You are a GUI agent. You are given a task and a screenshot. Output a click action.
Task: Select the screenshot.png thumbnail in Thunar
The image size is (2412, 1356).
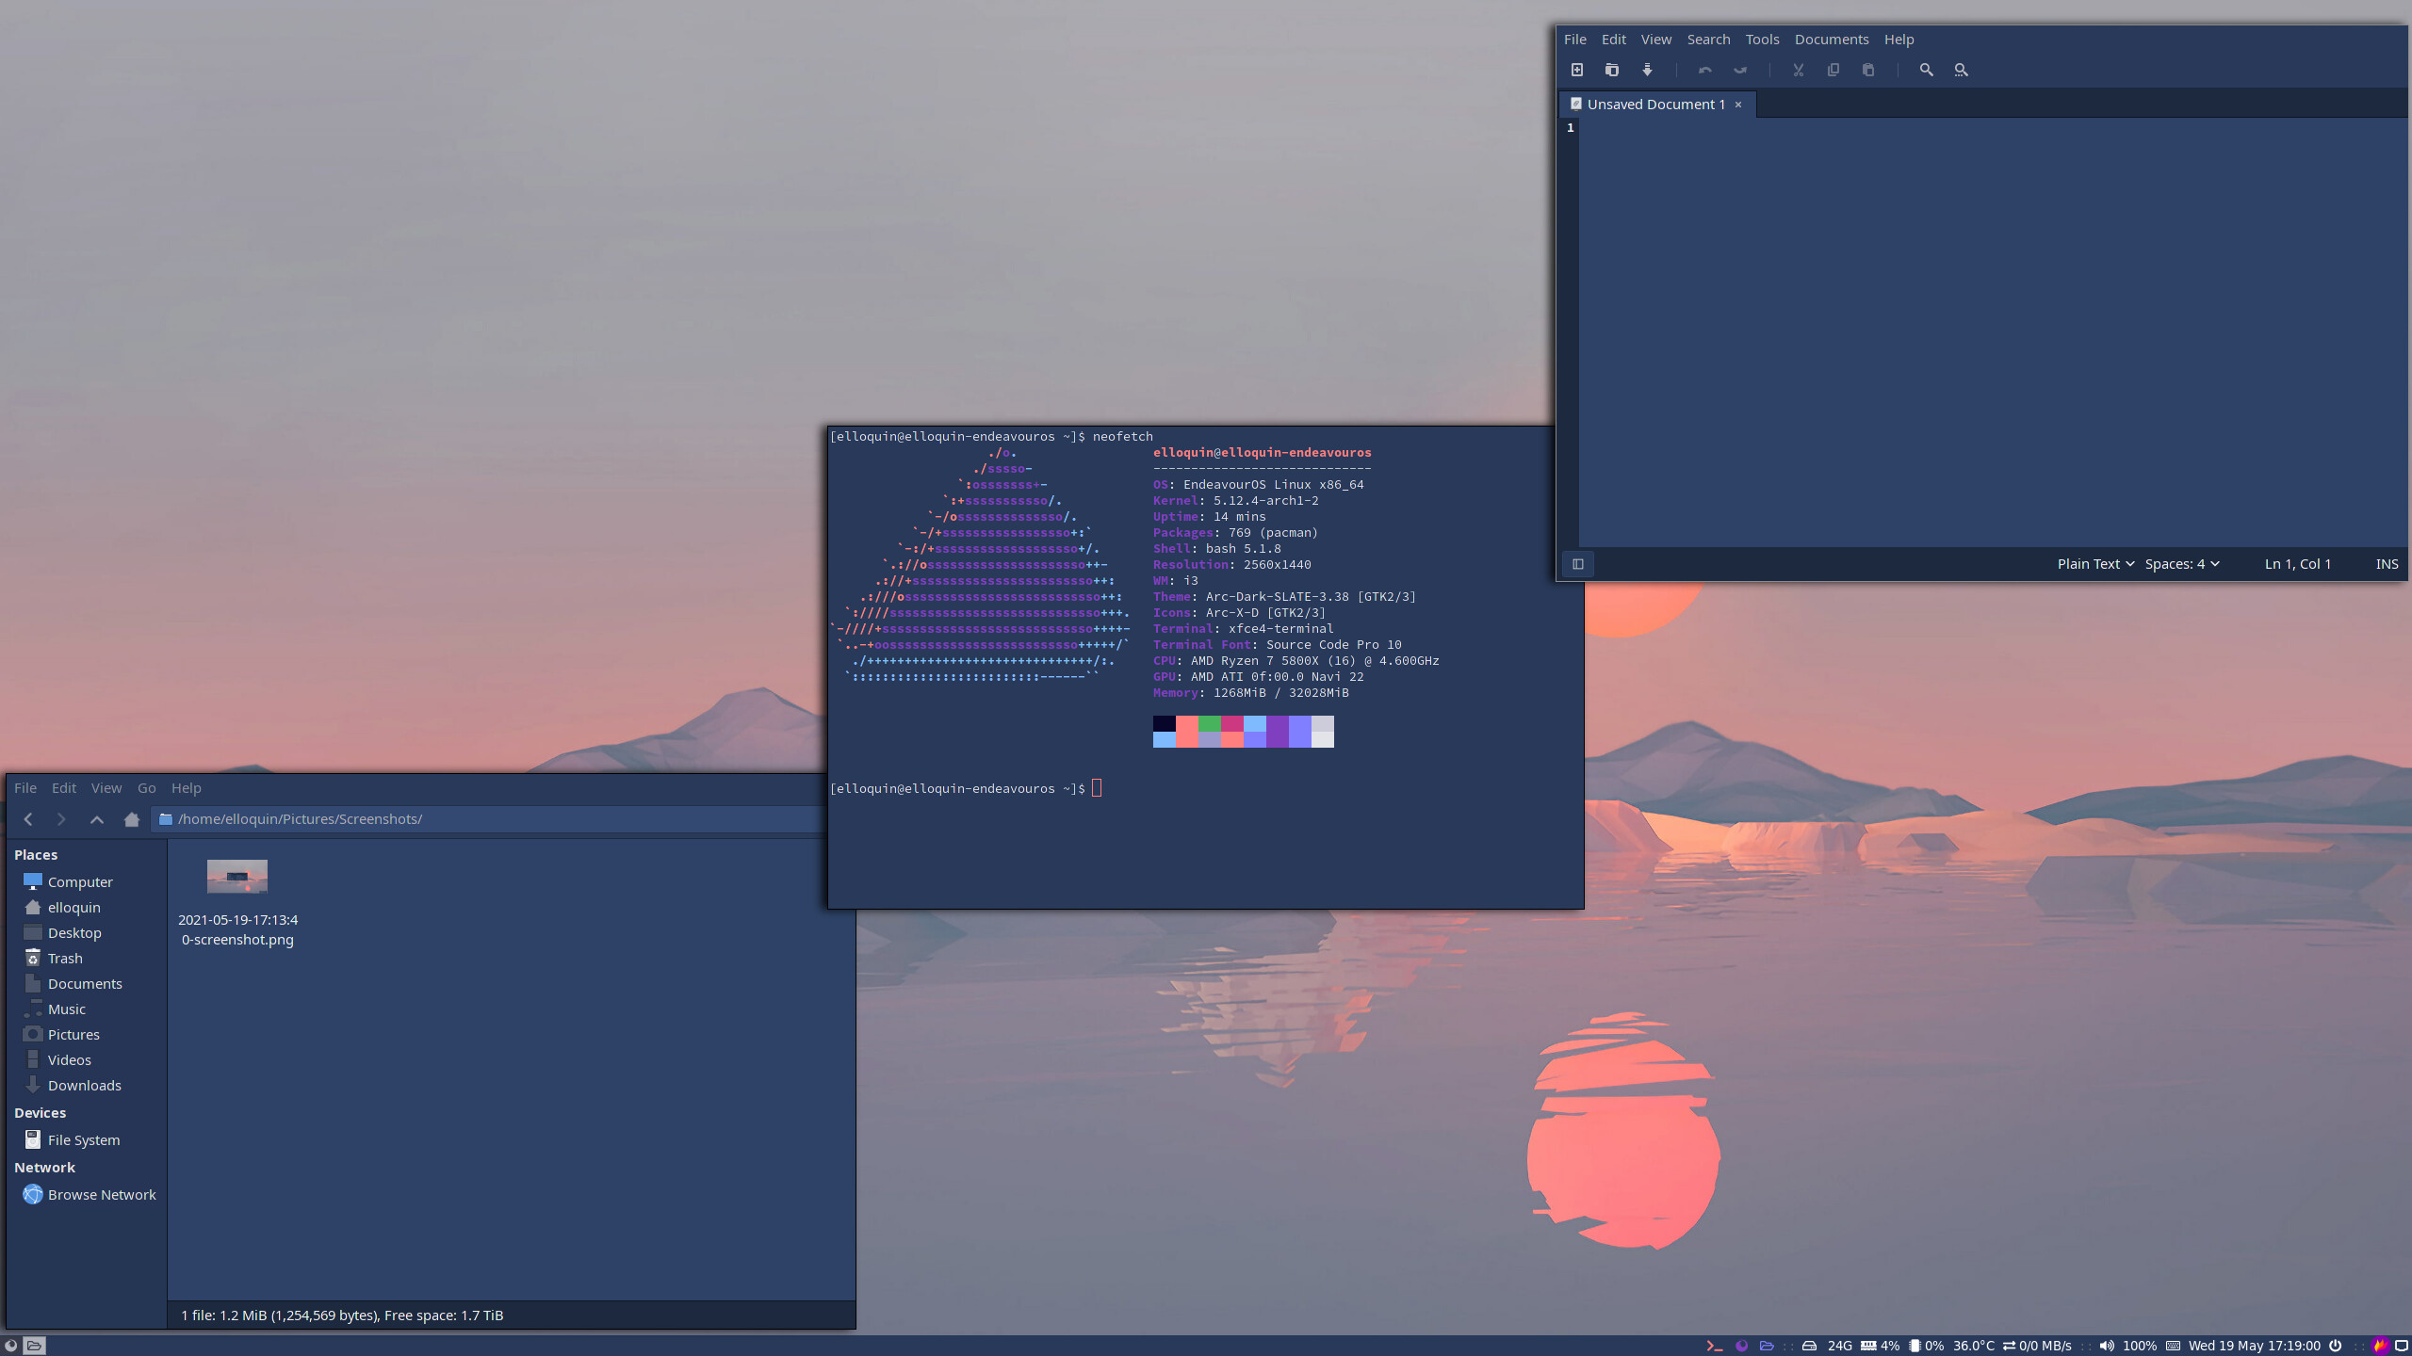(236, 876)
